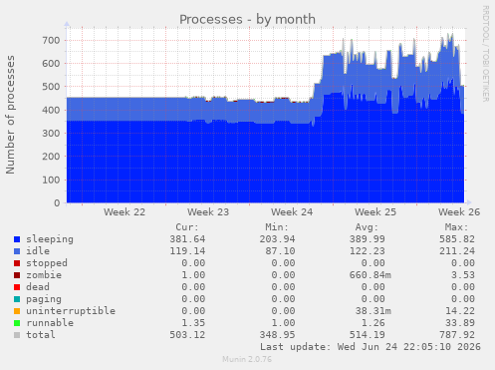Viewport: 495px width, 370px height.
Task: Click the 'Avg:' column header
Action: click(367, 227)
